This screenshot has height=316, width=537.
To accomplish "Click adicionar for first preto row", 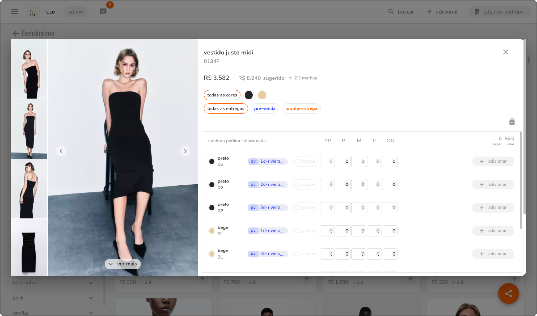I will [x=493, y=161].
